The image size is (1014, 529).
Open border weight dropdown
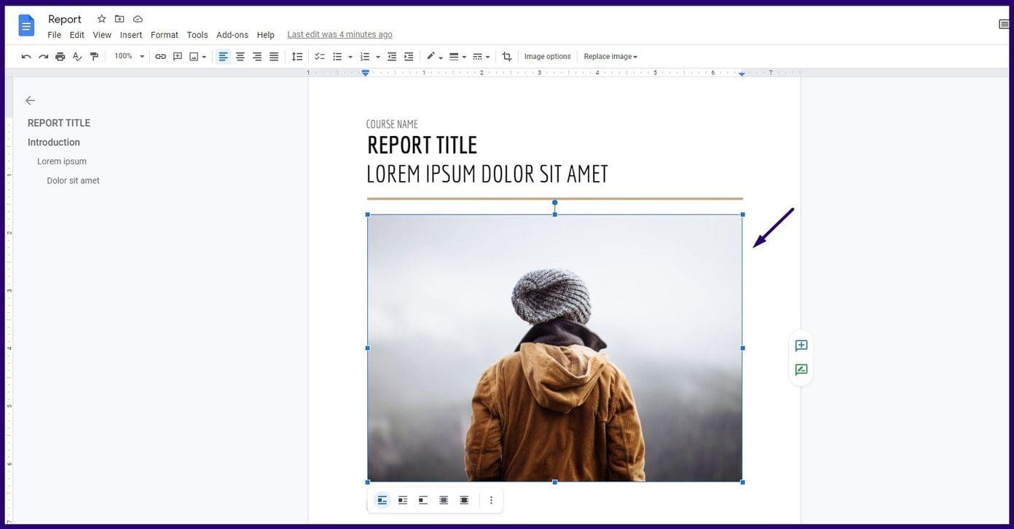(457, 57)
